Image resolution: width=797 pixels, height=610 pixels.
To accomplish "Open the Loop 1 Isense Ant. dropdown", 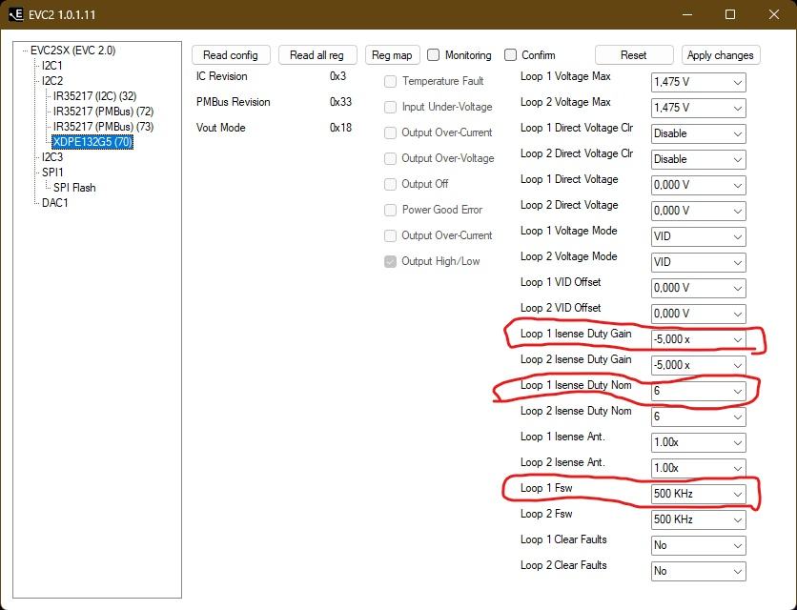I will point(699,443).
